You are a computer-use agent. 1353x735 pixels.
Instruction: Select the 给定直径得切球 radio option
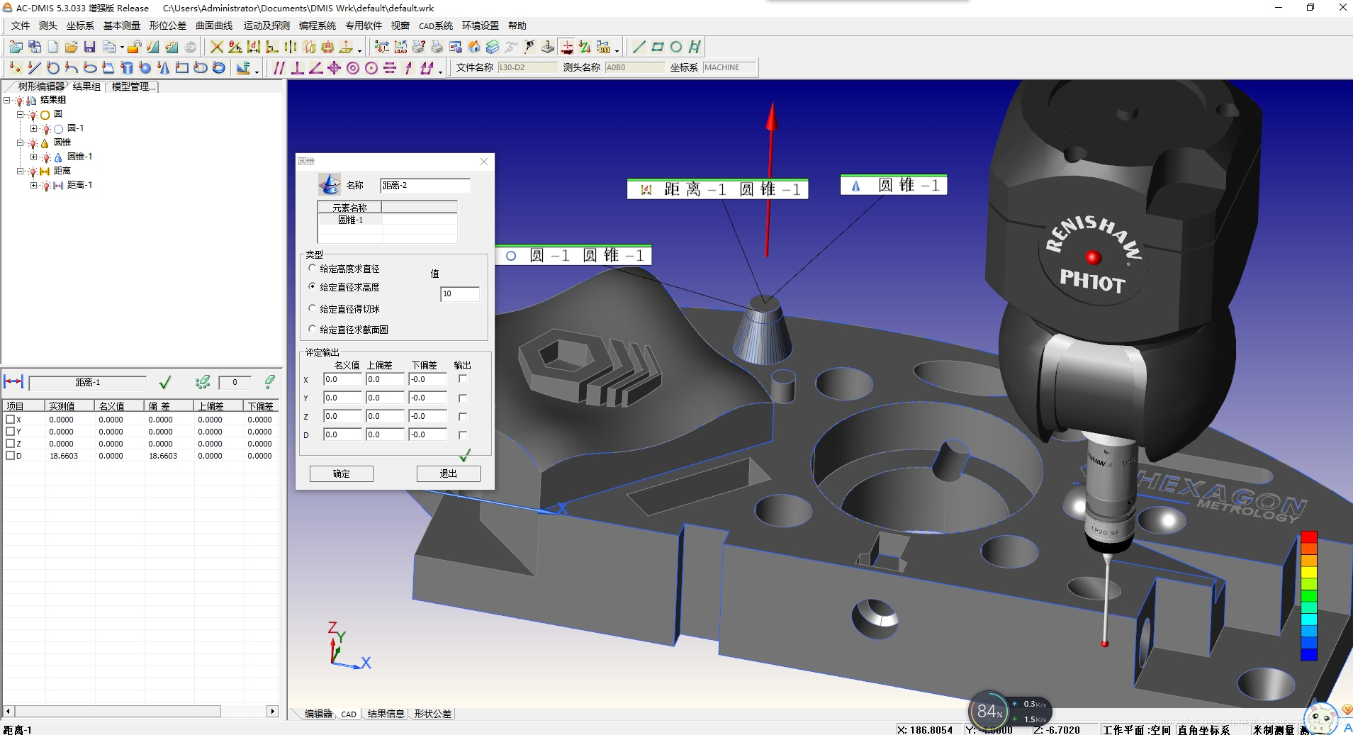(312, 308)
